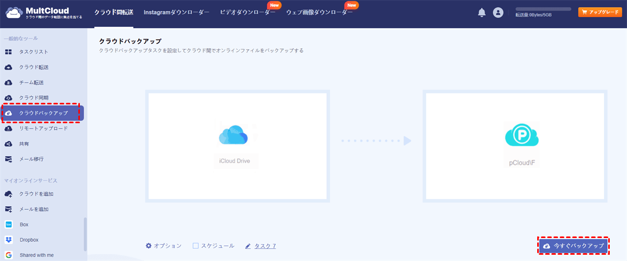Click the Dropbox label in sidebar
Image resolution: width=627 pixels, height=261 pixels.
coord(29,240)
